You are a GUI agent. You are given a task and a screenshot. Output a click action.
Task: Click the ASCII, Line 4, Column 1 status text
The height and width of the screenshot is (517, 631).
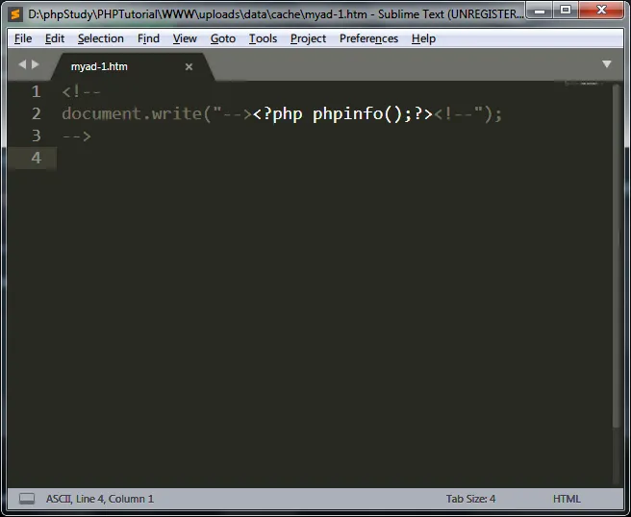pyautogui.click(x=100, y=499)
